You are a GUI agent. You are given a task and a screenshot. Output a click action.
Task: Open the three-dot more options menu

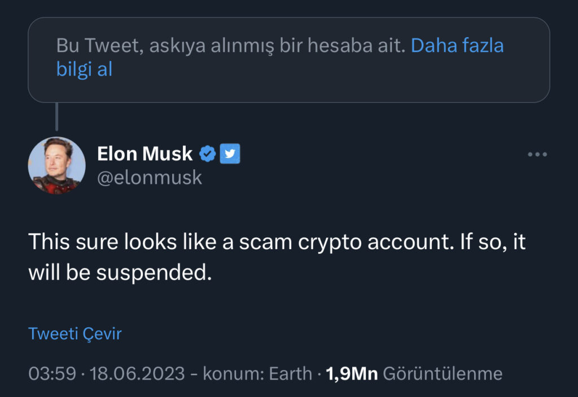coord(537,154)
